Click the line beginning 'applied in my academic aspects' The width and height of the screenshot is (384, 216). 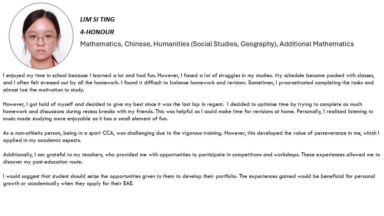click(42, 140)
